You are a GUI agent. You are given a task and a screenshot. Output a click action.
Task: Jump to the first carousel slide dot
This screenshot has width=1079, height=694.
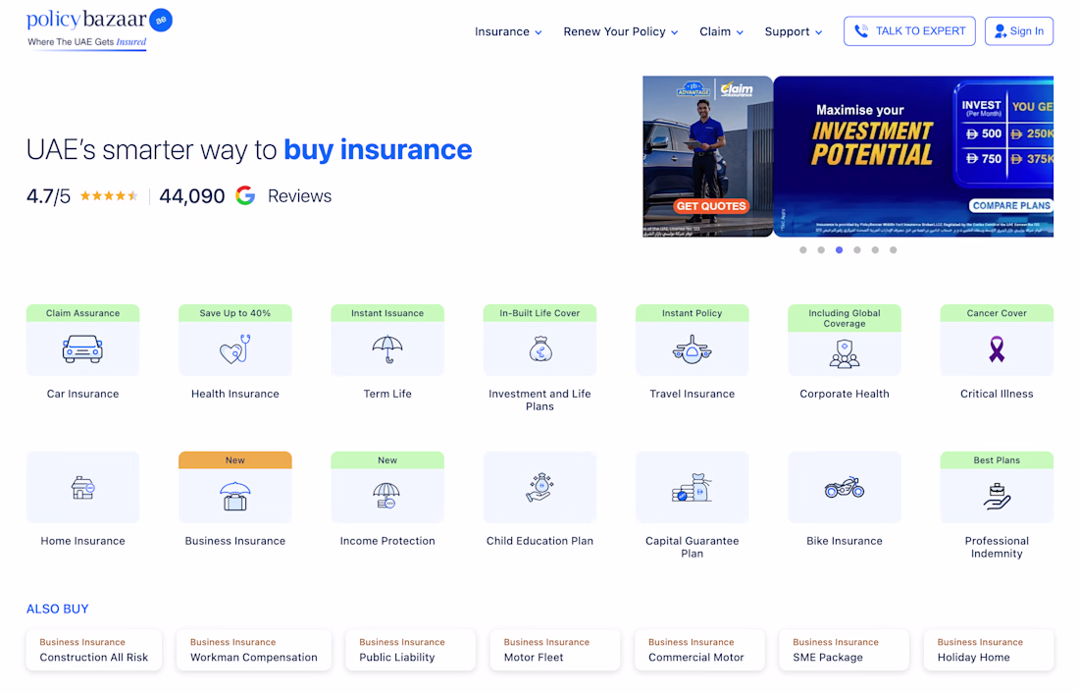803,250
